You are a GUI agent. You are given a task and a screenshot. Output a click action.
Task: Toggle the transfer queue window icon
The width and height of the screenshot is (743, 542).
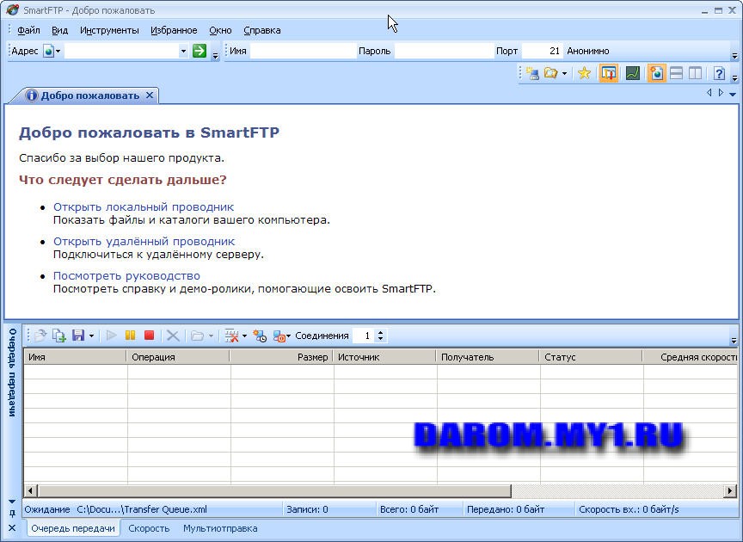[609, 73]
